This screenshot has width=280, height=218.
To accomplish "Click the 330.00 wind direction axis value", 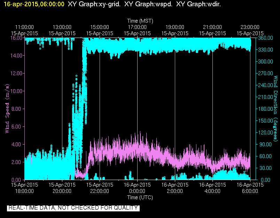I will 265,50.
